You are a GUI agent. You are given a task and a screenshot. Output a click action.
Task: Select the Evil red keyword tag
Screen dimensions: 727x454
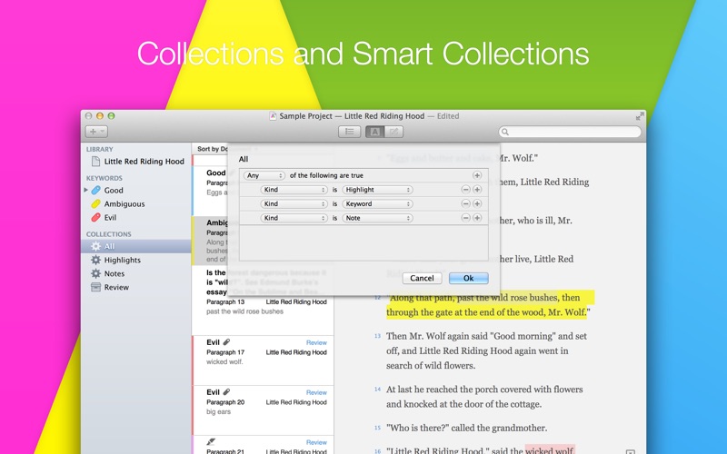96,218
